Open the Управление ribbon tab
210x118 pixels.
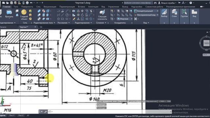click(x=114, y=7)
